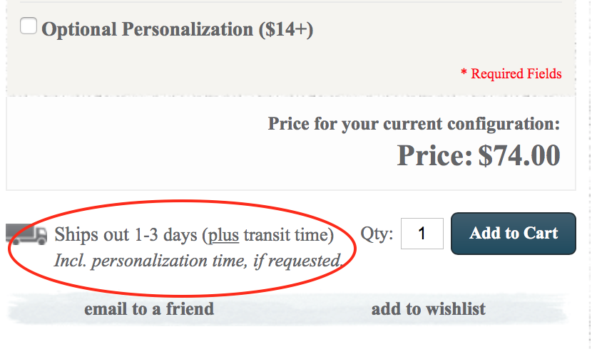592x349 pixels.
Task: Click the red Required Fields notice
Action: coord(511,73)
